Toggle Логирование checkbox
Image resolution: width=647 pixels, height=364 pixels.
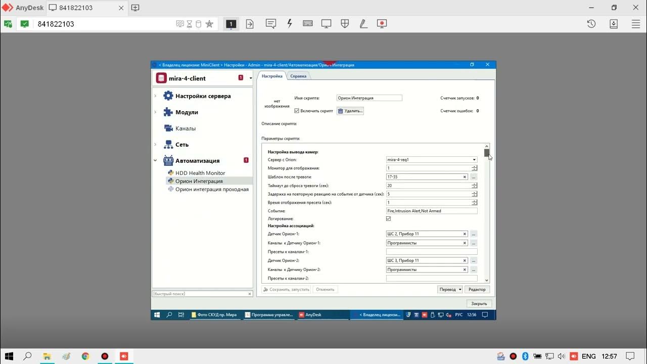pos(388,218)
